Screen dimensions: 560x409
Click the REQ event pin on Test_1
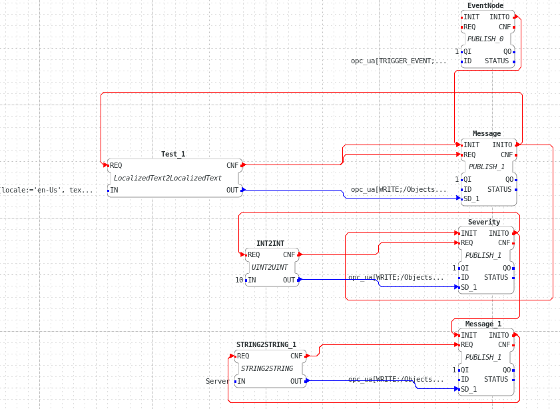tap(116, 165)
